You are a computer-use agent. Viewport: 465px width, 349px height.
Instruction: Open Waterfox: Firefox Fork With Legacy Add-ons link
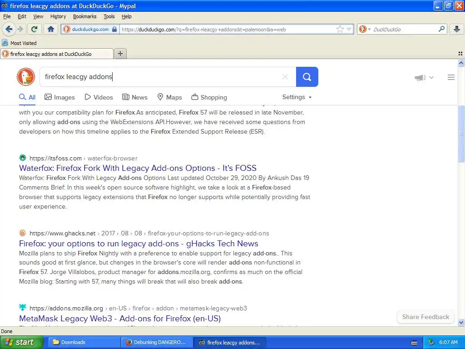[138, 168]
